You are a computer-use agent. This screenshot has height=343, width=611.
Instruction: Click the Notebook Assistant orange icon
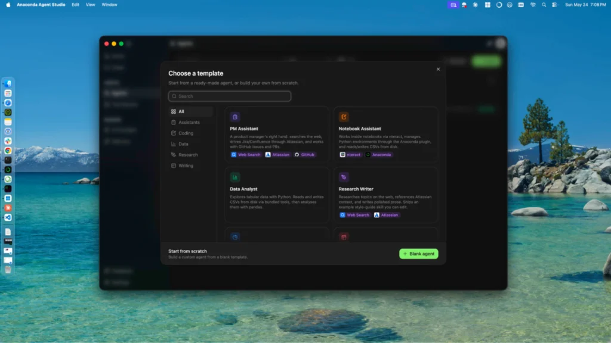344,117
